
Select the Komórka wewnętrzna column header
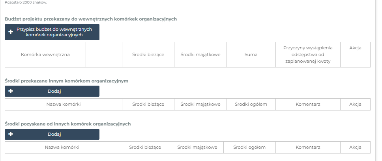click(45, 54)
